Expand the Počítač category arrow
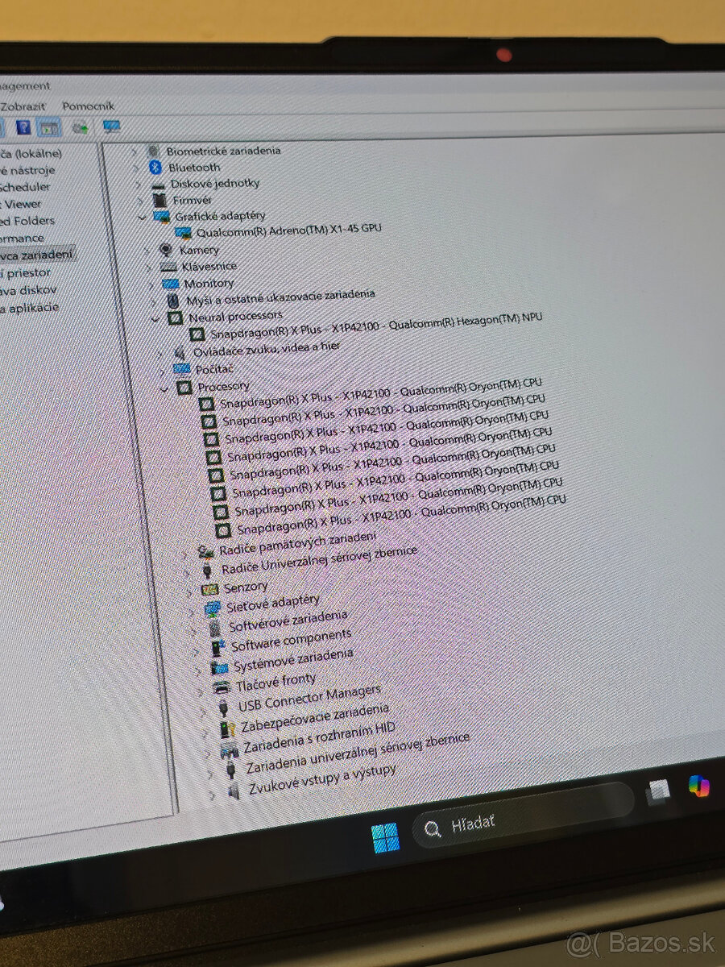The width and height of the screenshot is (725, 967). (x=162, y=371)
